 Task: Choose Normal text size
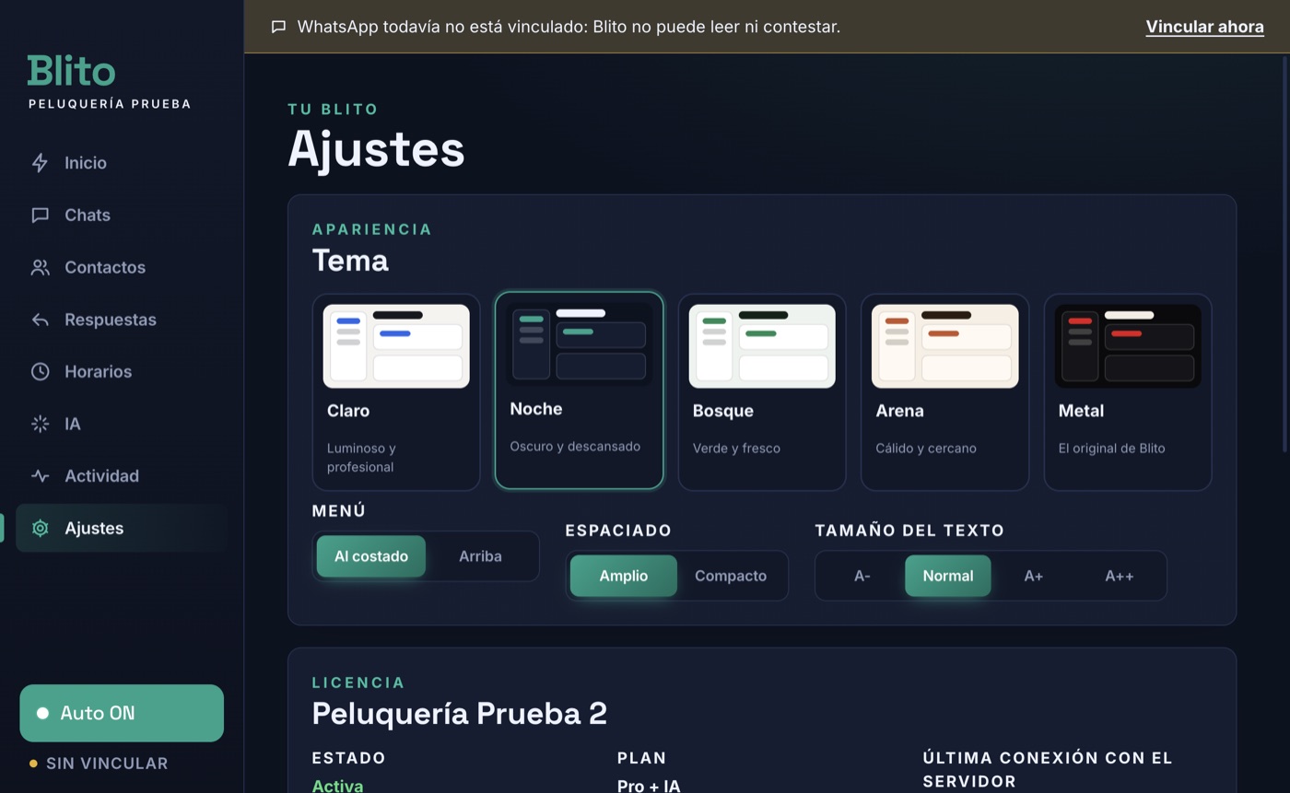tap(948, 577)
